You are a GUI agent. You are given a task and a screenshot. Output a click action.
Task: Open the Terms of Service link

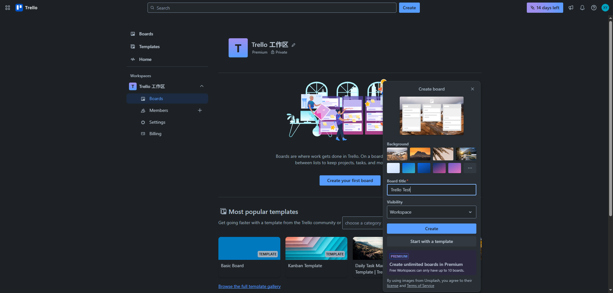(420, 286)
